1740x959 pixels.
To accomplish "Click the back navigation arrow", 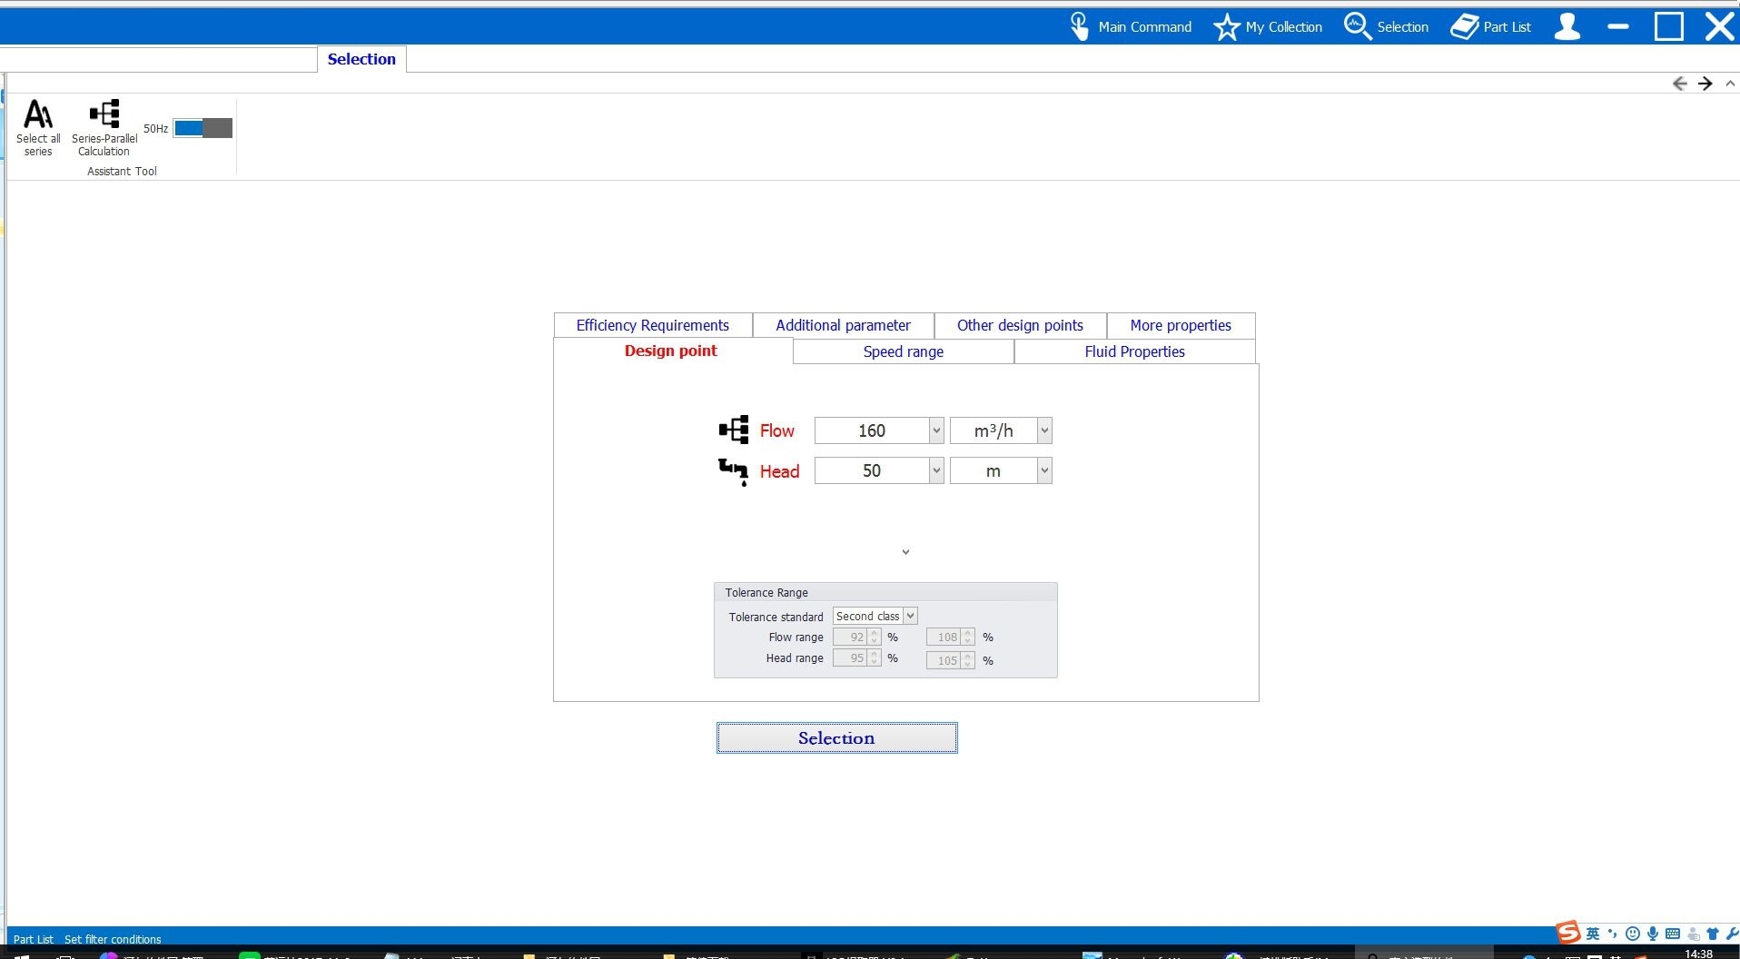I will (x=1679, y=84).
